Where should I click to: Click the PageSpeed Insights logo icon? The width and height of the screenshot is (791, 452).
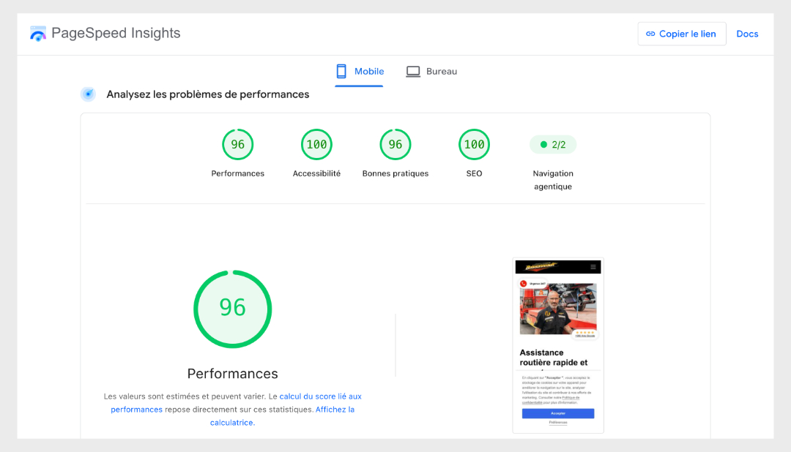pos(38,34)
